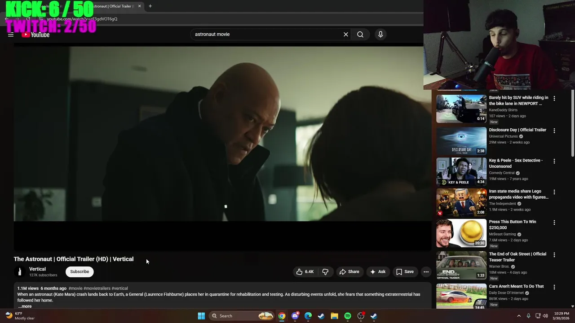The image size is (575, 323).
Task: Show hidden system tray icons
Action: (x=519, y=316)
